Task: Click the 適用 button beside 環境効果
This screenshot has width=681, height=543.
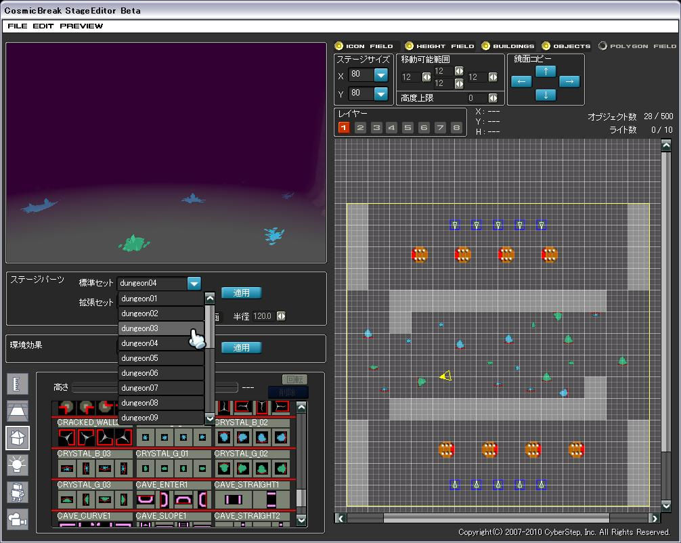Action: coord(242,347)
